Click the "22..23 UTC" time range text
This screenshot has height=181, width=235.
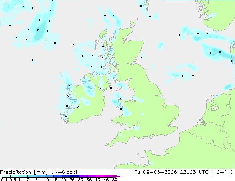pos(194,172)
